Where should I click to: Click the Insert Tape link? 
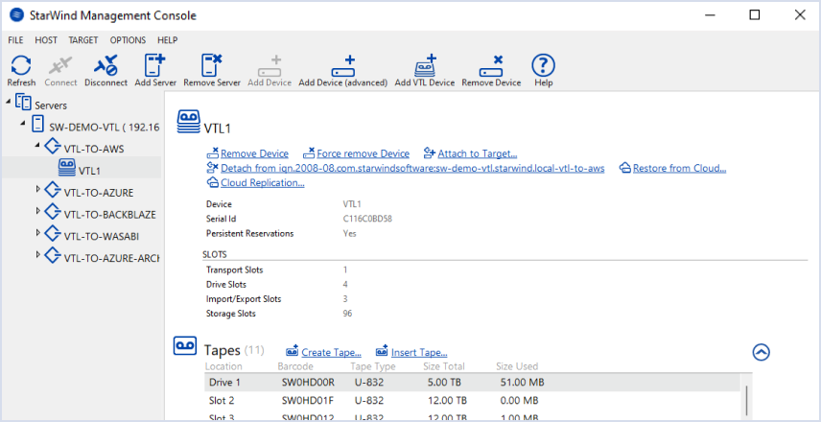pyautogui.click(x=419, y=352)
